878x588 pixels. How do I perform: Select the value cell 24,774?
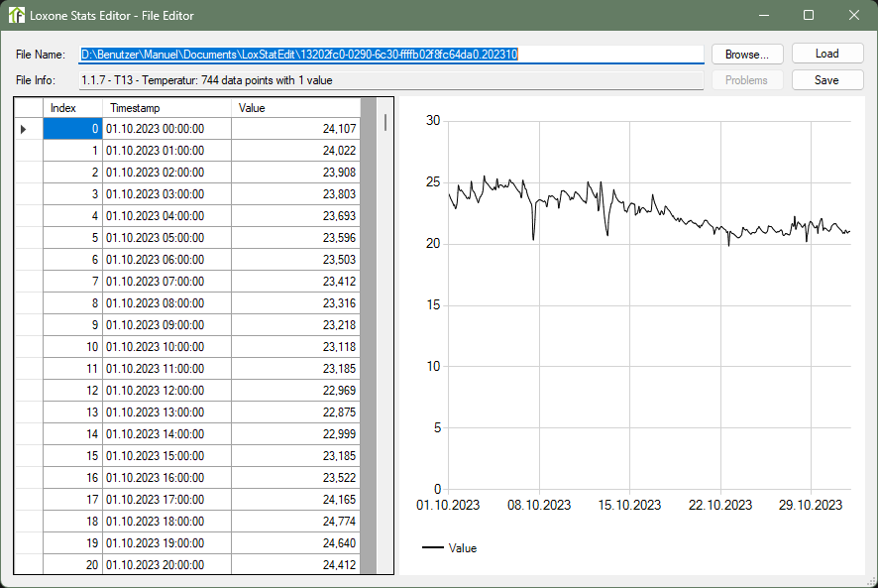tap(295, 523)
